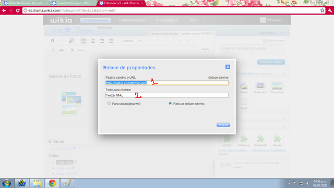Open the Entretenimiento dropdown menu
The width and height of the screenshot is (334, 188).
pos(133,20)
